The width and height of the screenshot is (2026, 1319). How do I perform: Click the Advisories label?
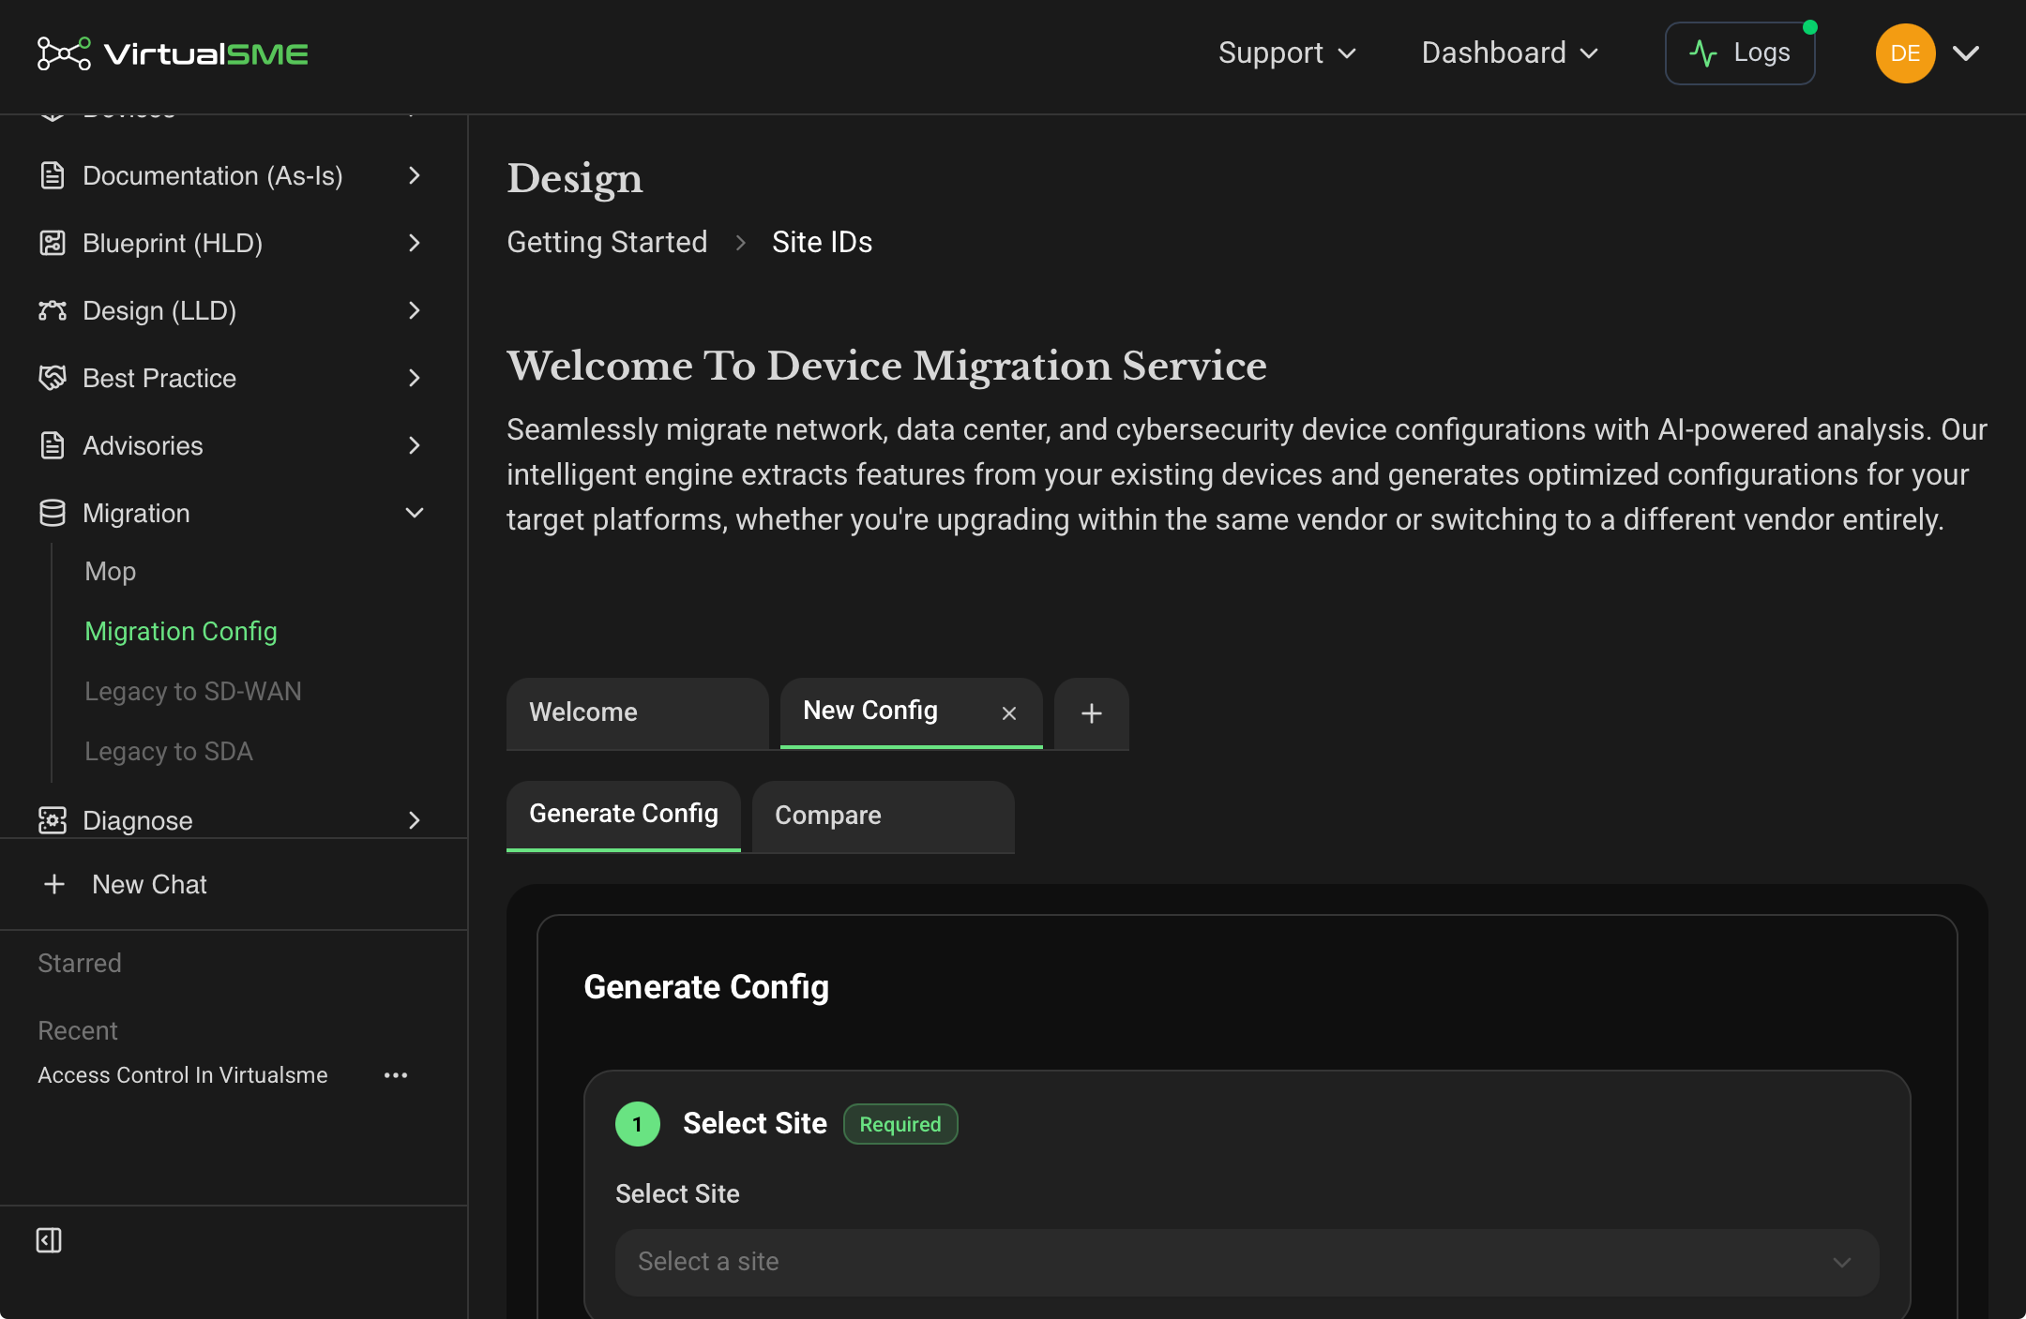[143, 445]
